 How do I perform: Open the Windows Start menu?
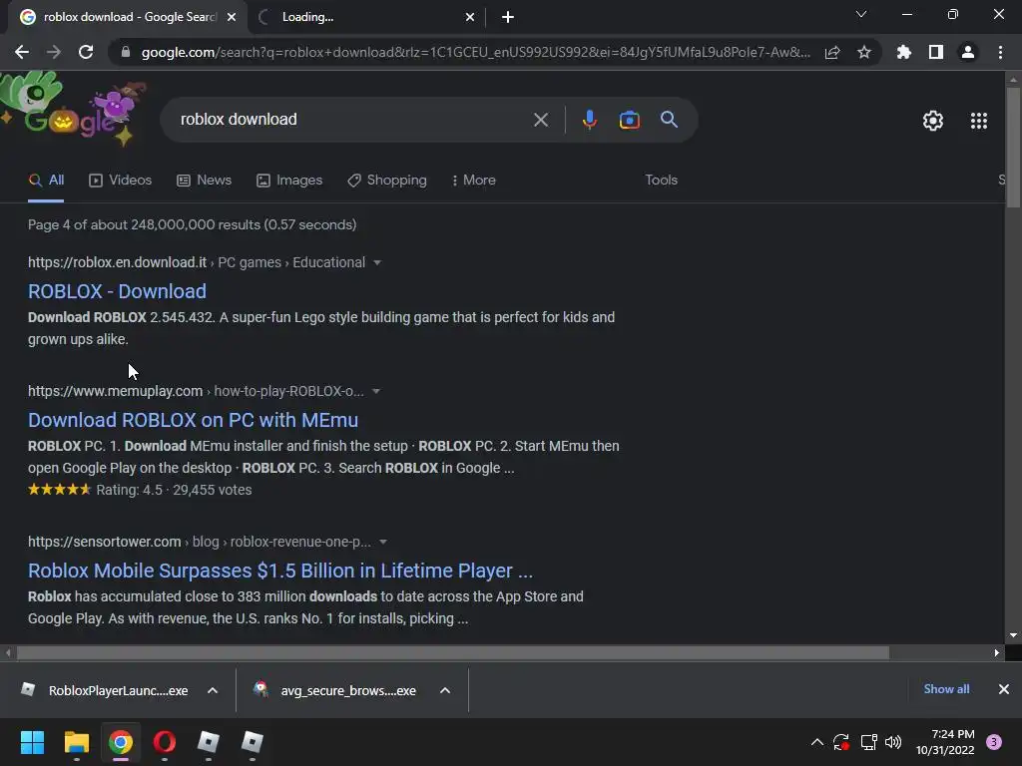32,742
